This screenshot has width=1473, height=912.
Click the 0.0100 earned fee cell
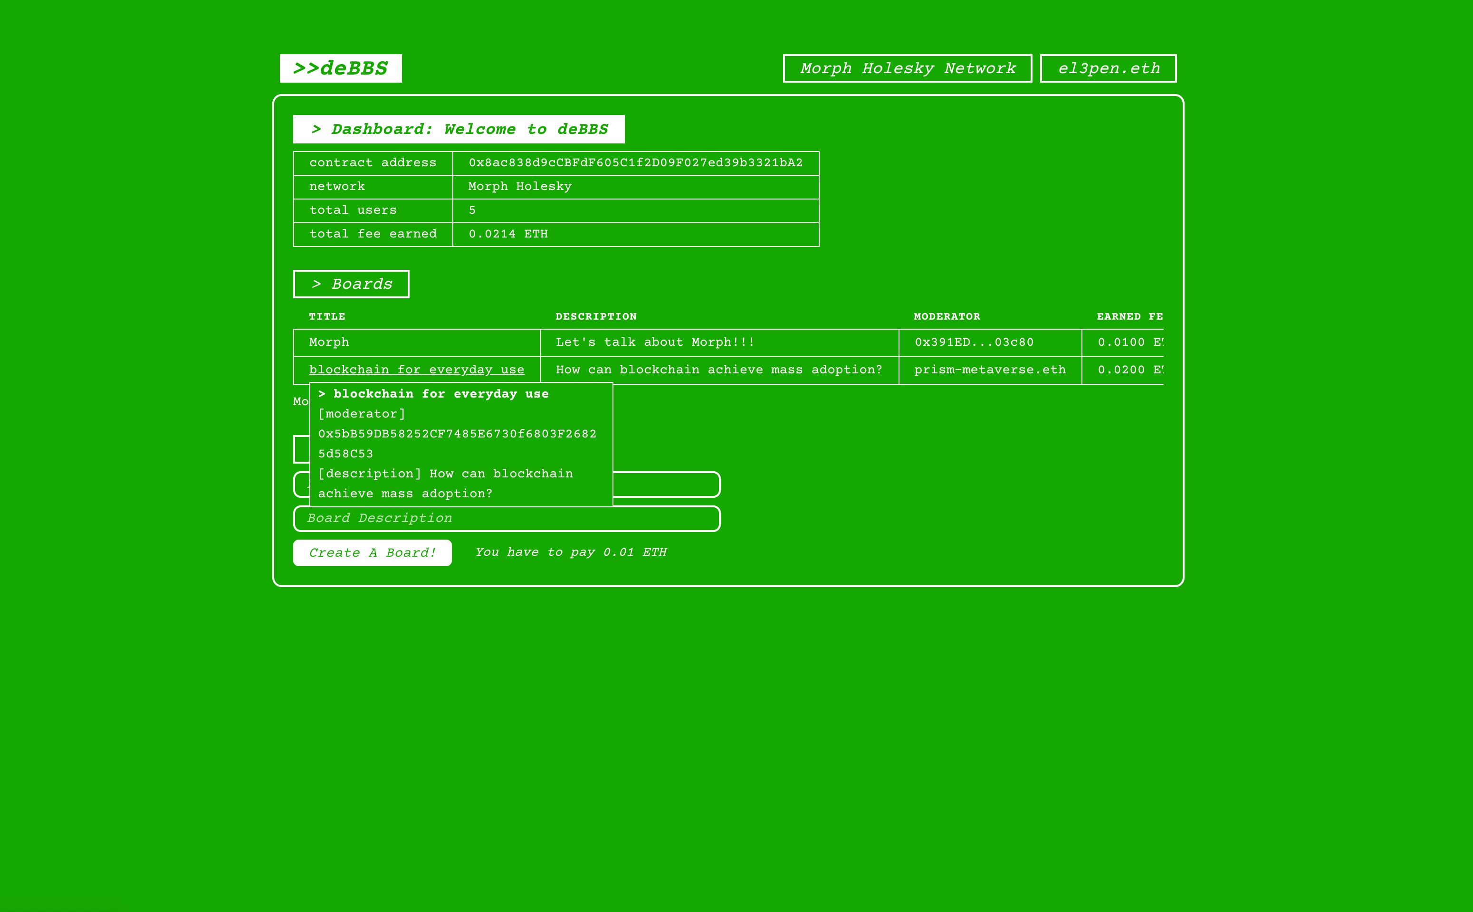click(x=1123, y=342)
